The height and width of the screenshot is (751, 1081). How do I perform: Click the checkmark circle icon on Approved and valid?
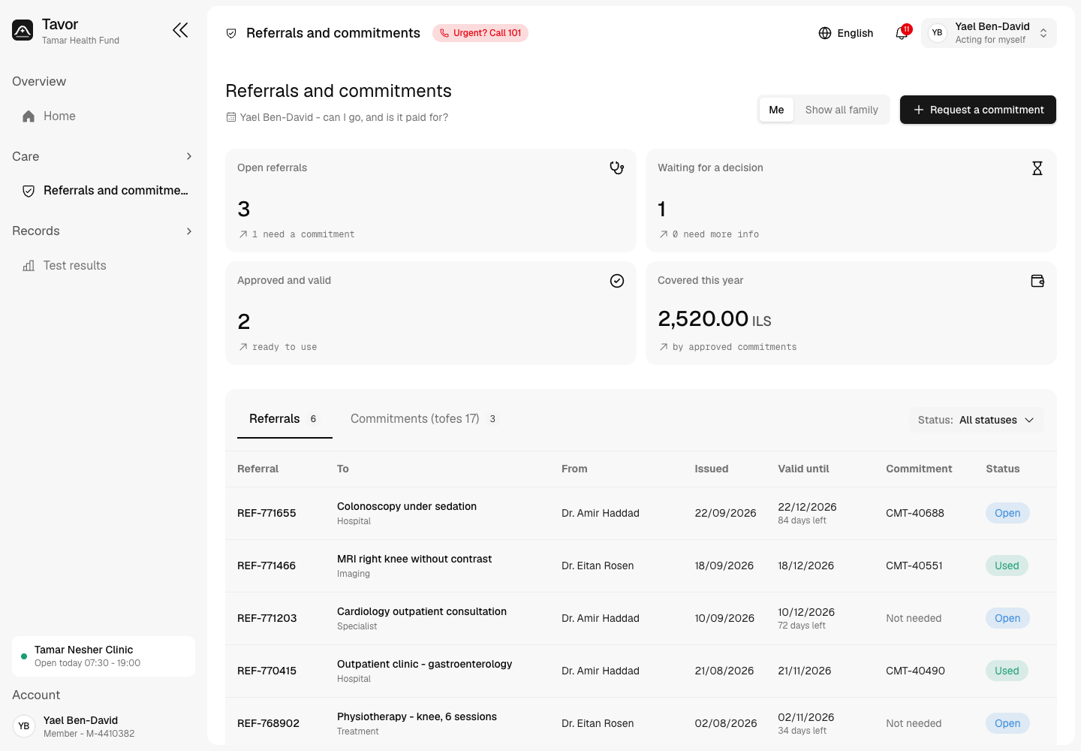(x=617, y=281)
